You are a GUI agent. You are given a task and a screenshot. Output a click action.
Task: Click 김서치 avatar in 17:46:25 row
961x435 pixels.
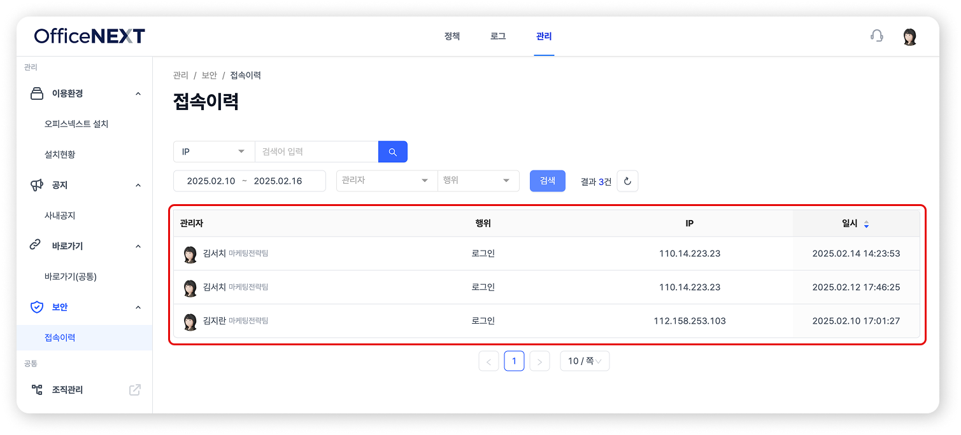(x=190, y=287)
